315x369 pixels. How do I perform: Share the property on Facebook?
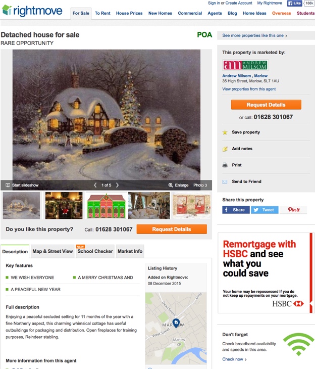click(236, 210)
